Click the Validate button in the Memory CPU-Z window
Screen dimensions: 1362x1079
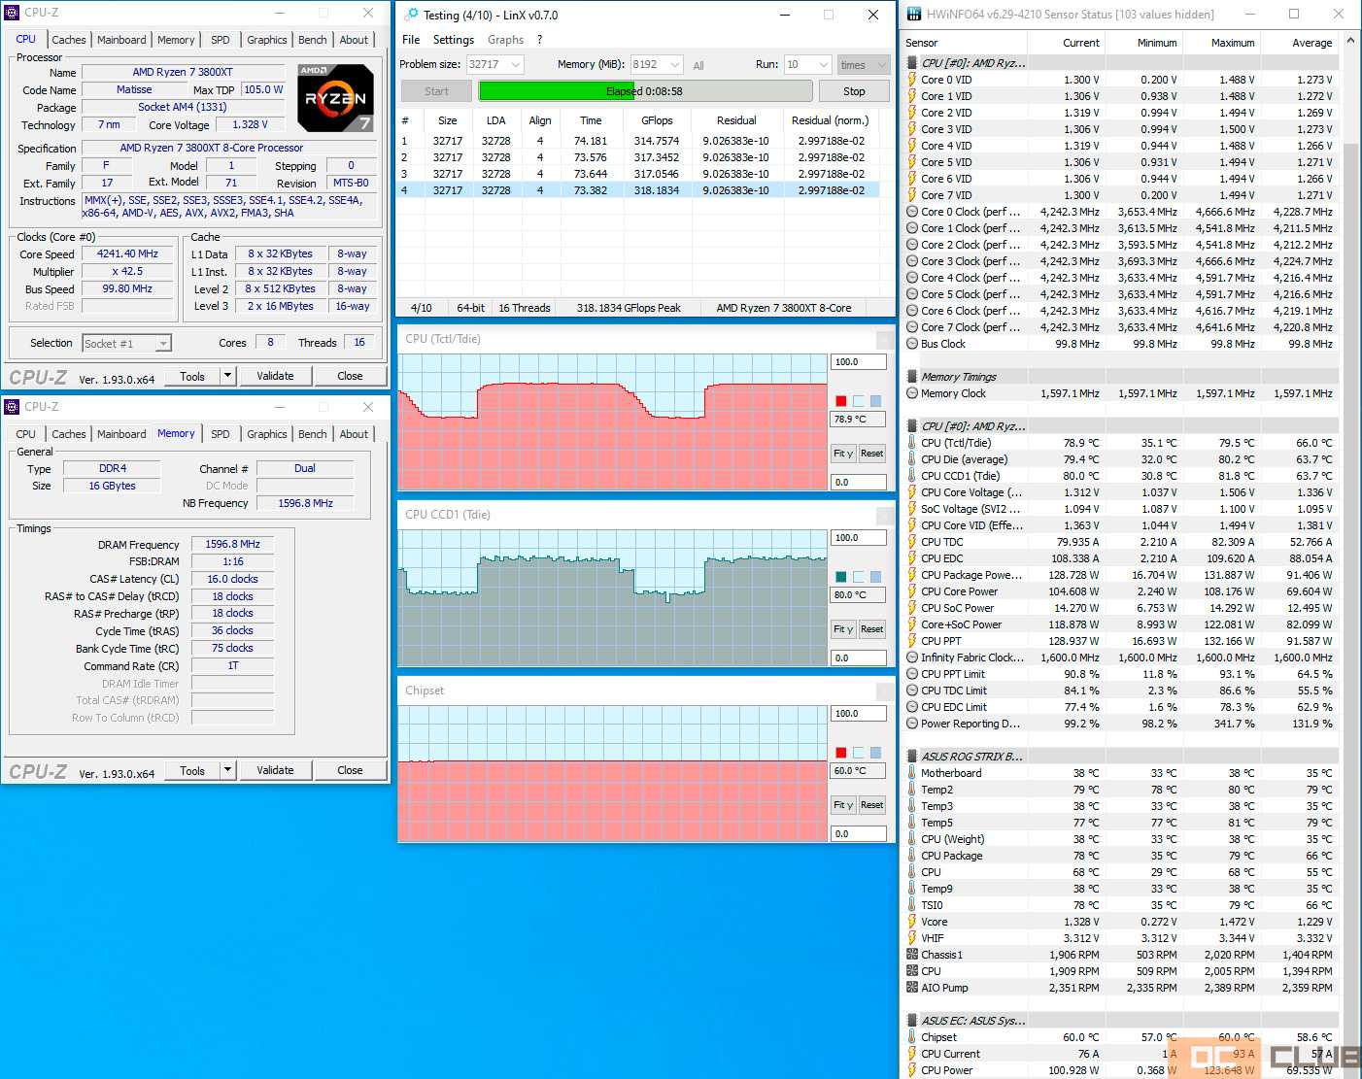(x=275, y=770)
